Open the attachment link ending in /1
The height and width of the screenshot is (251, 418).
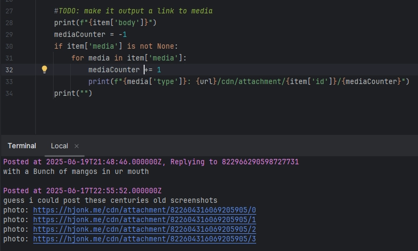tap(145, 219)
